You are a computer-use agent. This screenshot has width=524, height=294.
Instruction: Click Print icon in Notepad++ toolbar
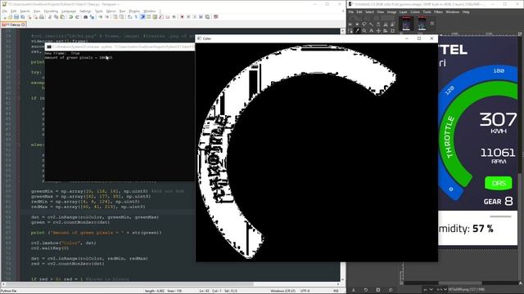tap(42, 17)
